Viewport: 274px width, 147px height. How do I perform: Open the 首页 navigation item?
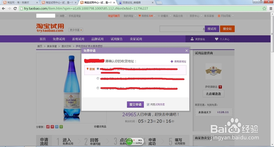42,39
